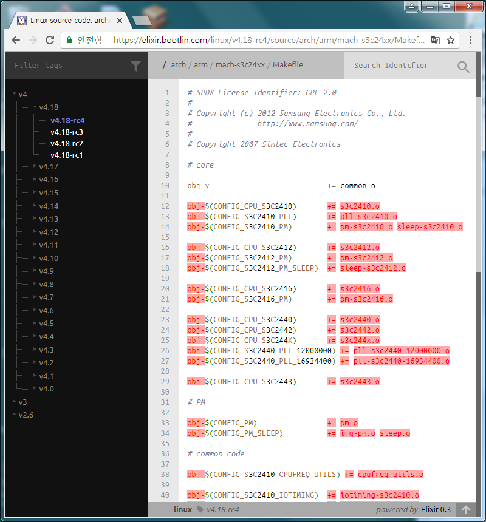Screen dimensions: 486x522
Task: Open the s3c244x.o identifier link
Action: pyautogui.click(x=360, y=341)
